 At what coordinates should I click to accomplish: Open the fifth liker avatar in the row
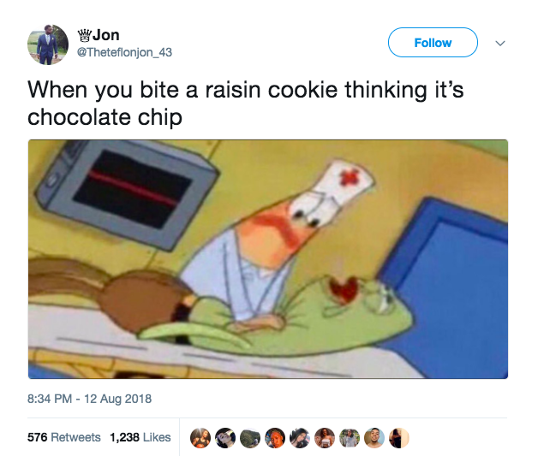[300, 438]
